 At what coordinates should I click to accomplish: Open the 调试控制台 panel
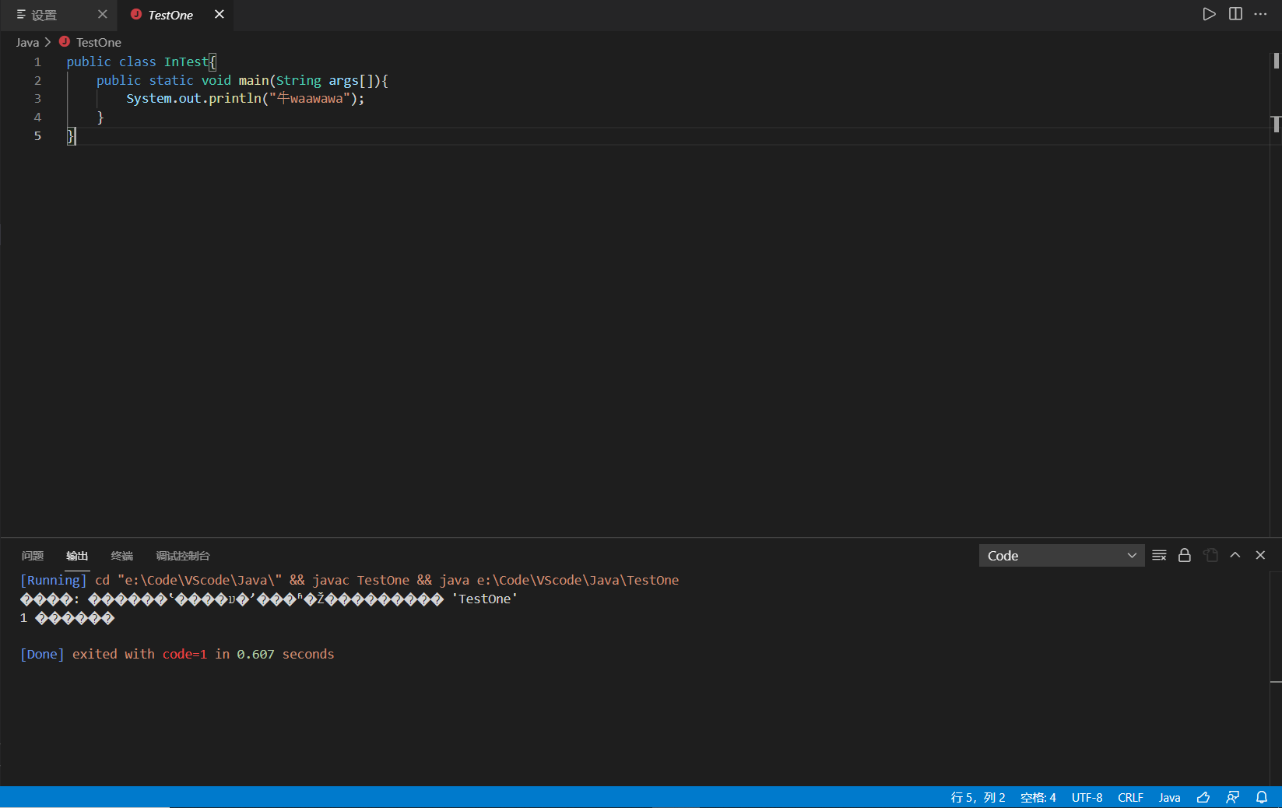click(x=182, y=555)
